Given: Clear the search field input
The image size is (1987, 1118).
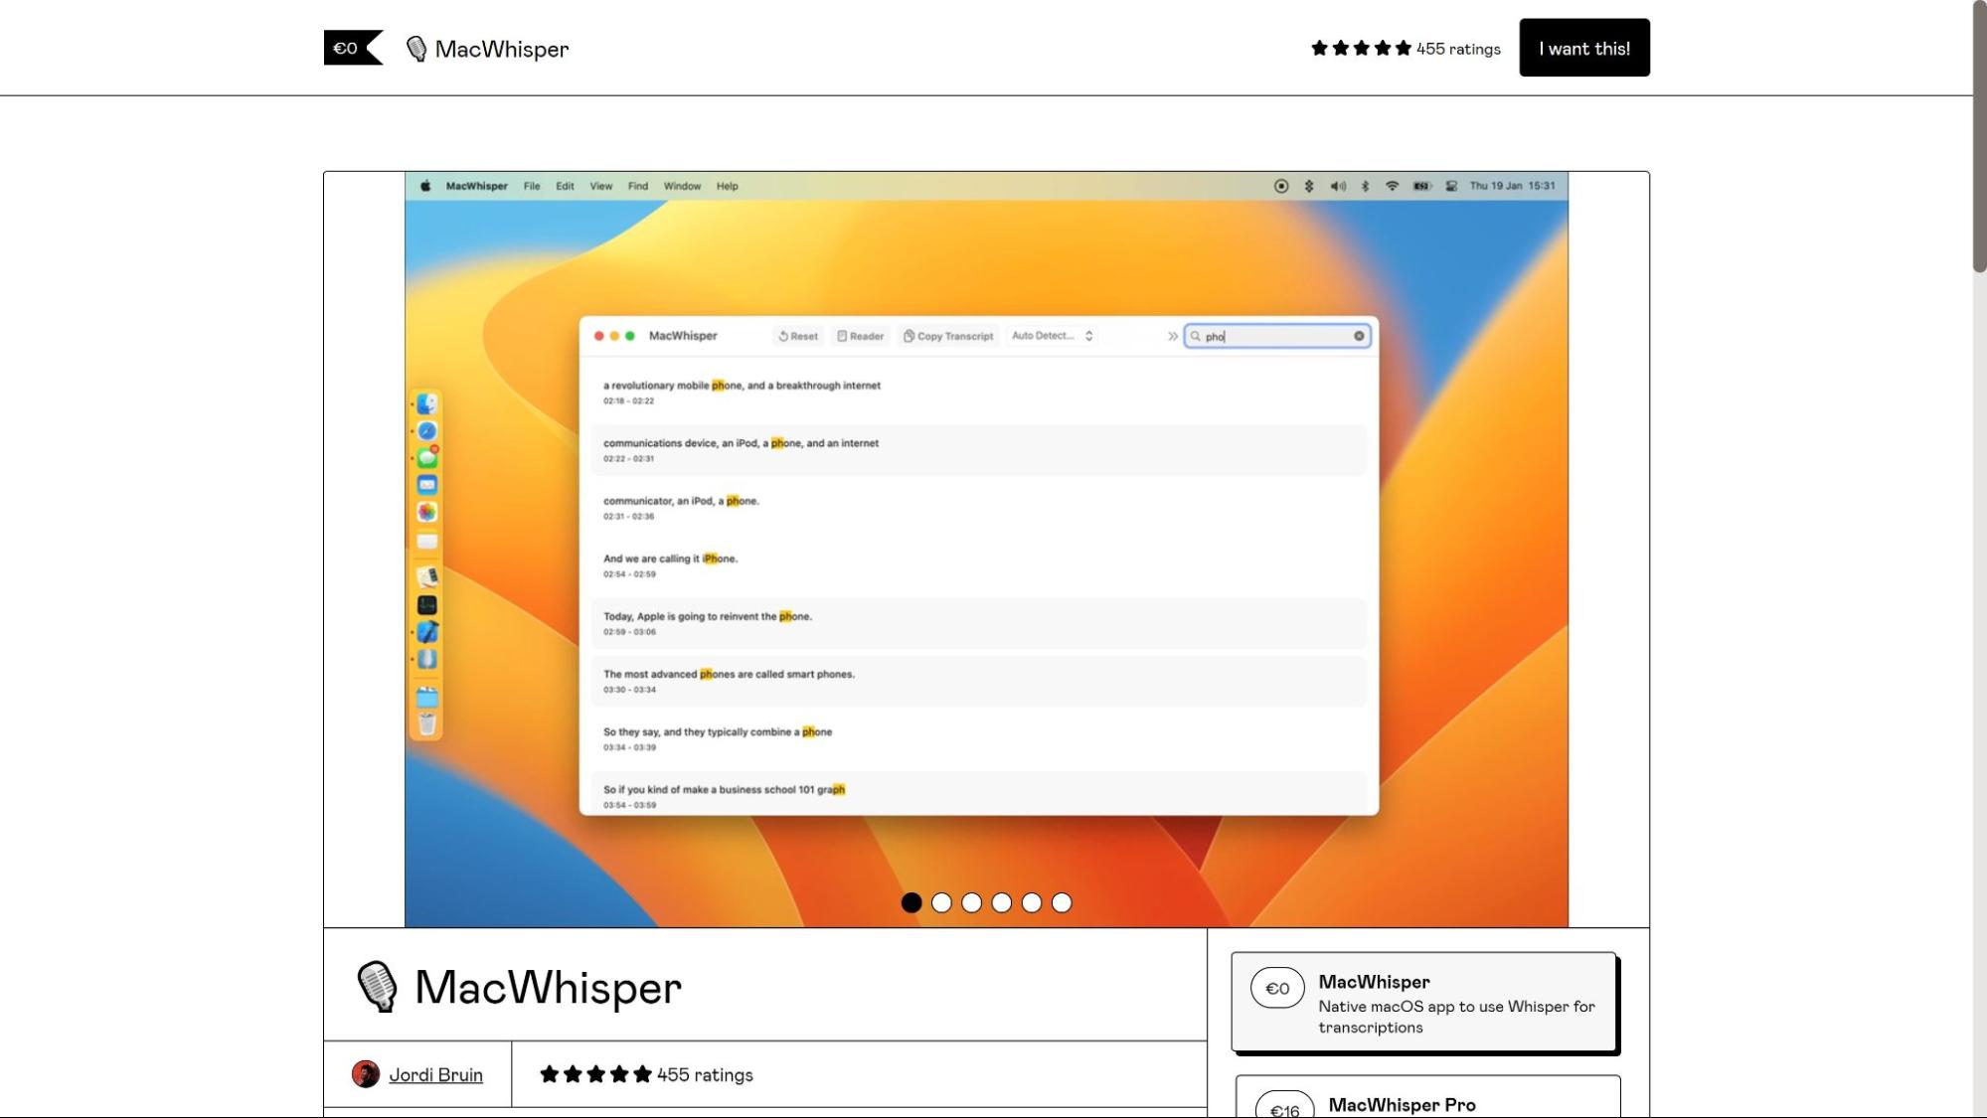Looking at the screenshot, I should click(x=1359, y=336).
